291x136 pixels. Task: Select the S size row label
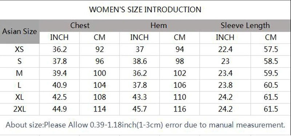[20, 61]
